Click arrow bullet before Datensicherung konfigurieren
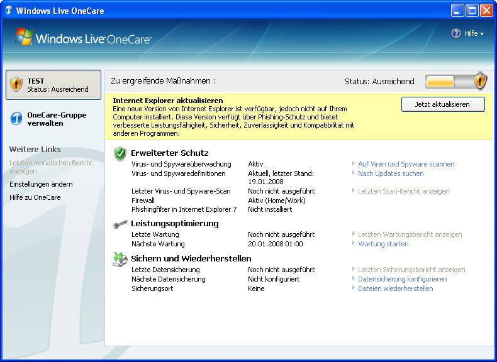The image size is (497, 362). coord(354,278)
